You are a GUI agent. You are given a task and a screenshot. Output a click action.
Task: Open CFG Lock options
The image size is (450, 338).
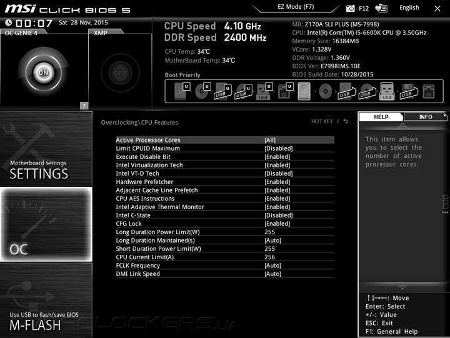225,223
